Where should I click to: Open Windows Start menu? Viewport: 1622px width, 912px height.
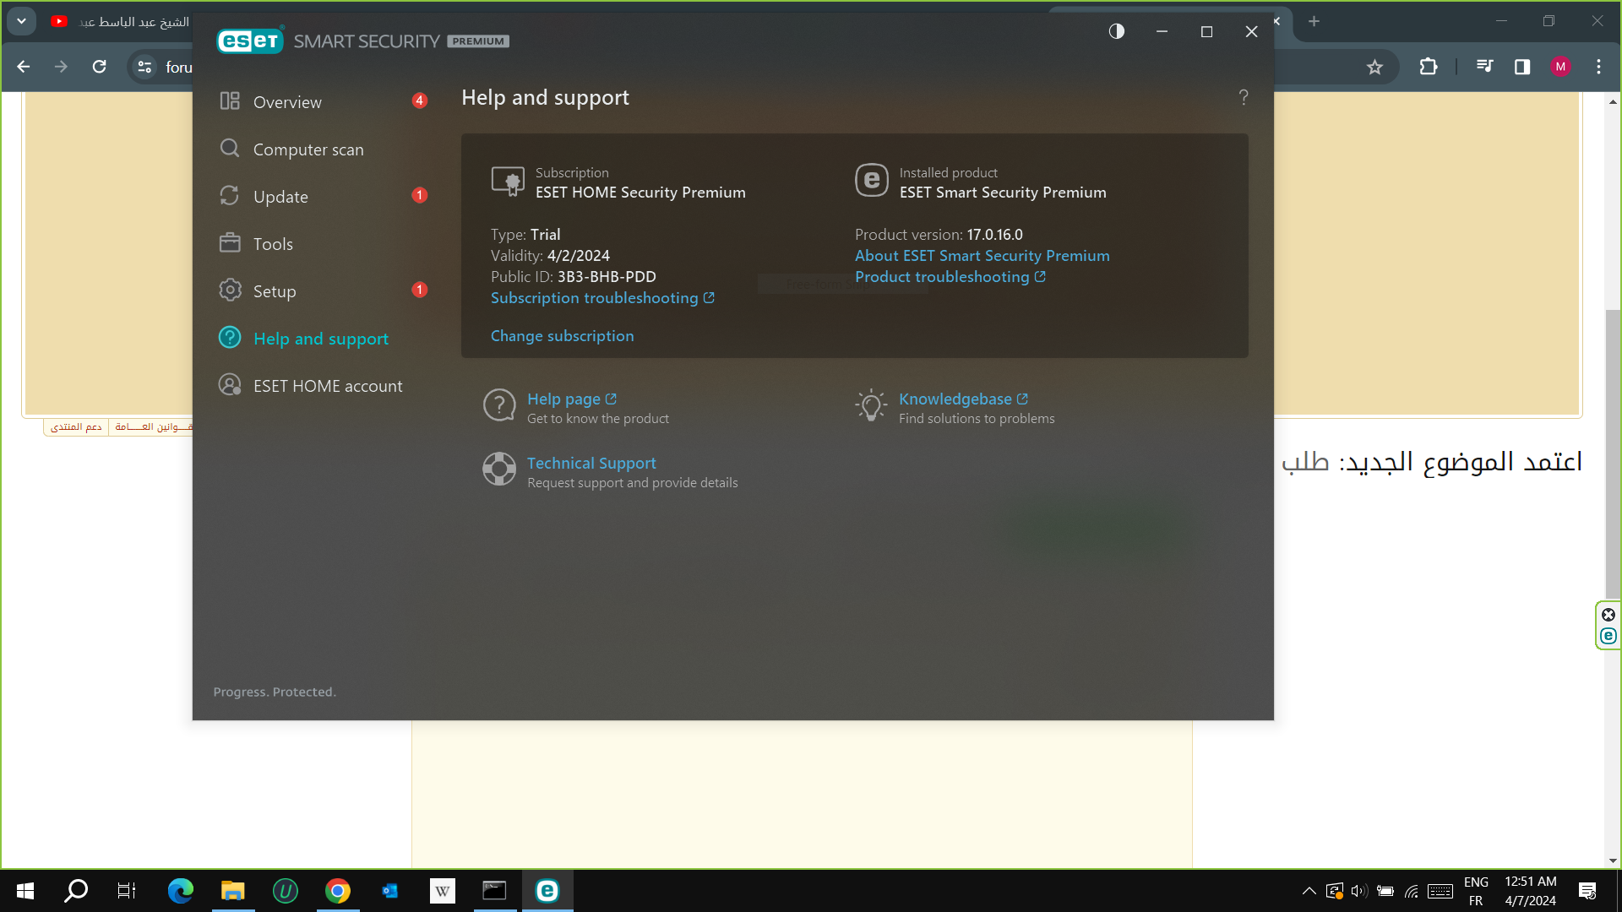pos(25,891)
